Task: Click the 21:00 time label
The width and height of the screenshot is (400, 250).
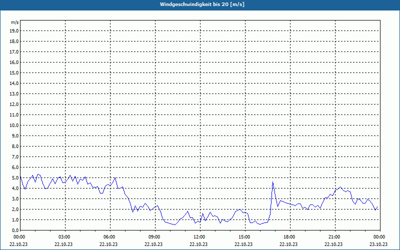Action: point(335,237)
